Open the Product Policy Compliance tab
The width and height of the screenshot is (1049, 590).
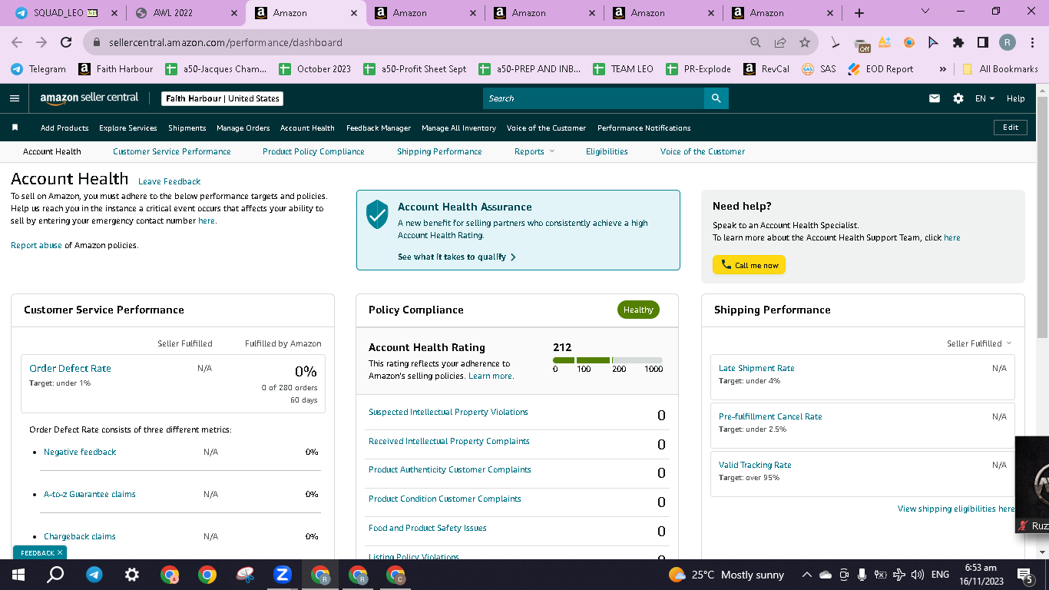[313, 151]
